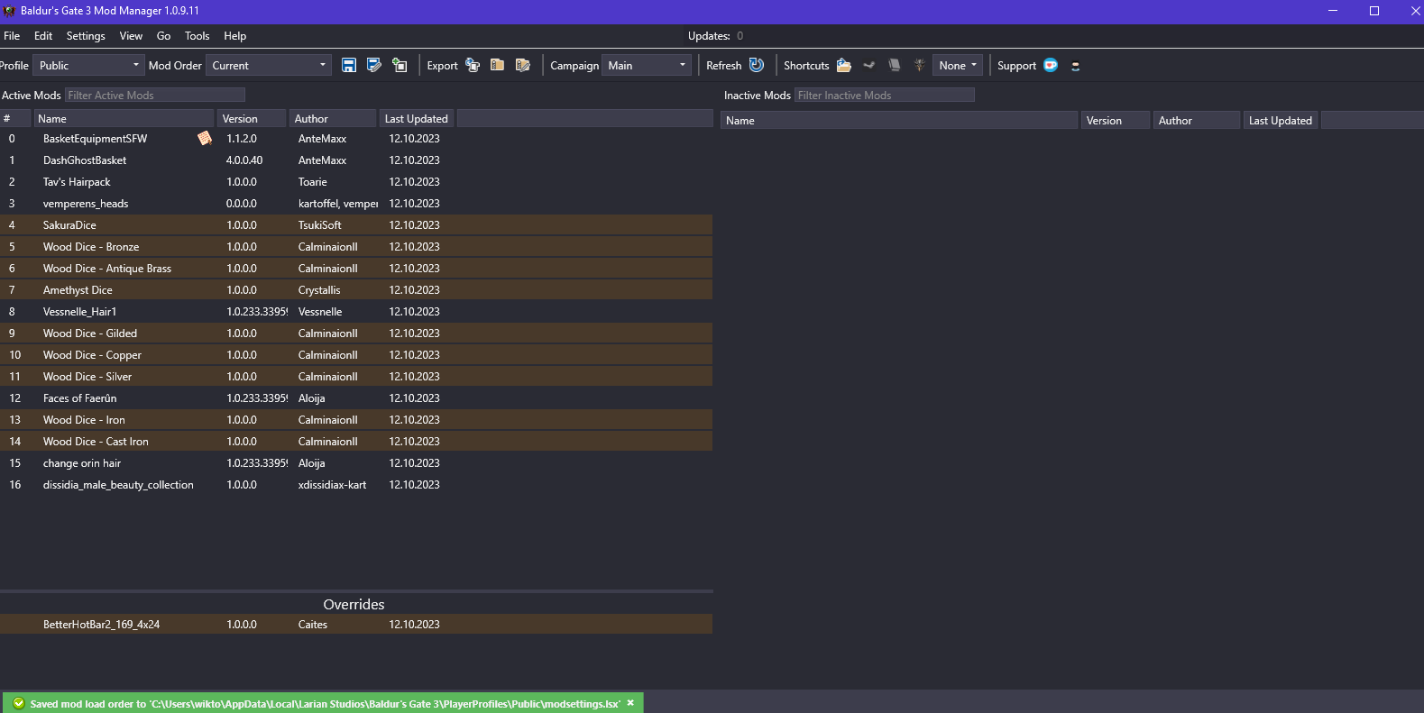Sort active mods by Author column
1424x713 pixels.
[333, 118]
